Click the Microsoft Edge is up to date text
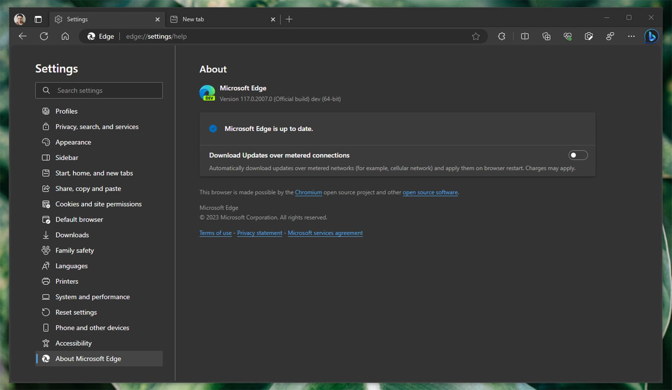 [x=269, y=129]
